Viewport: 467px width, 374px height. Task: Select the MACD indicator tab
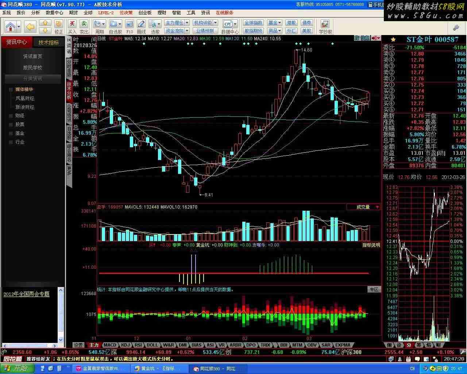point(110,345)
